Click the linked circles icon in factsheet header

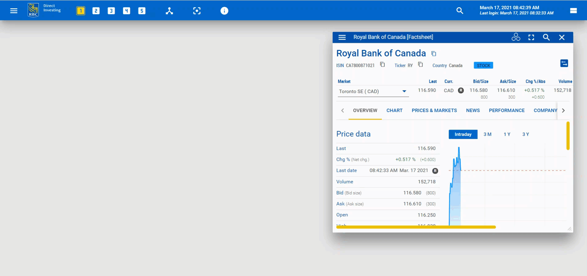pyautogui.click(x=516, y=37)
